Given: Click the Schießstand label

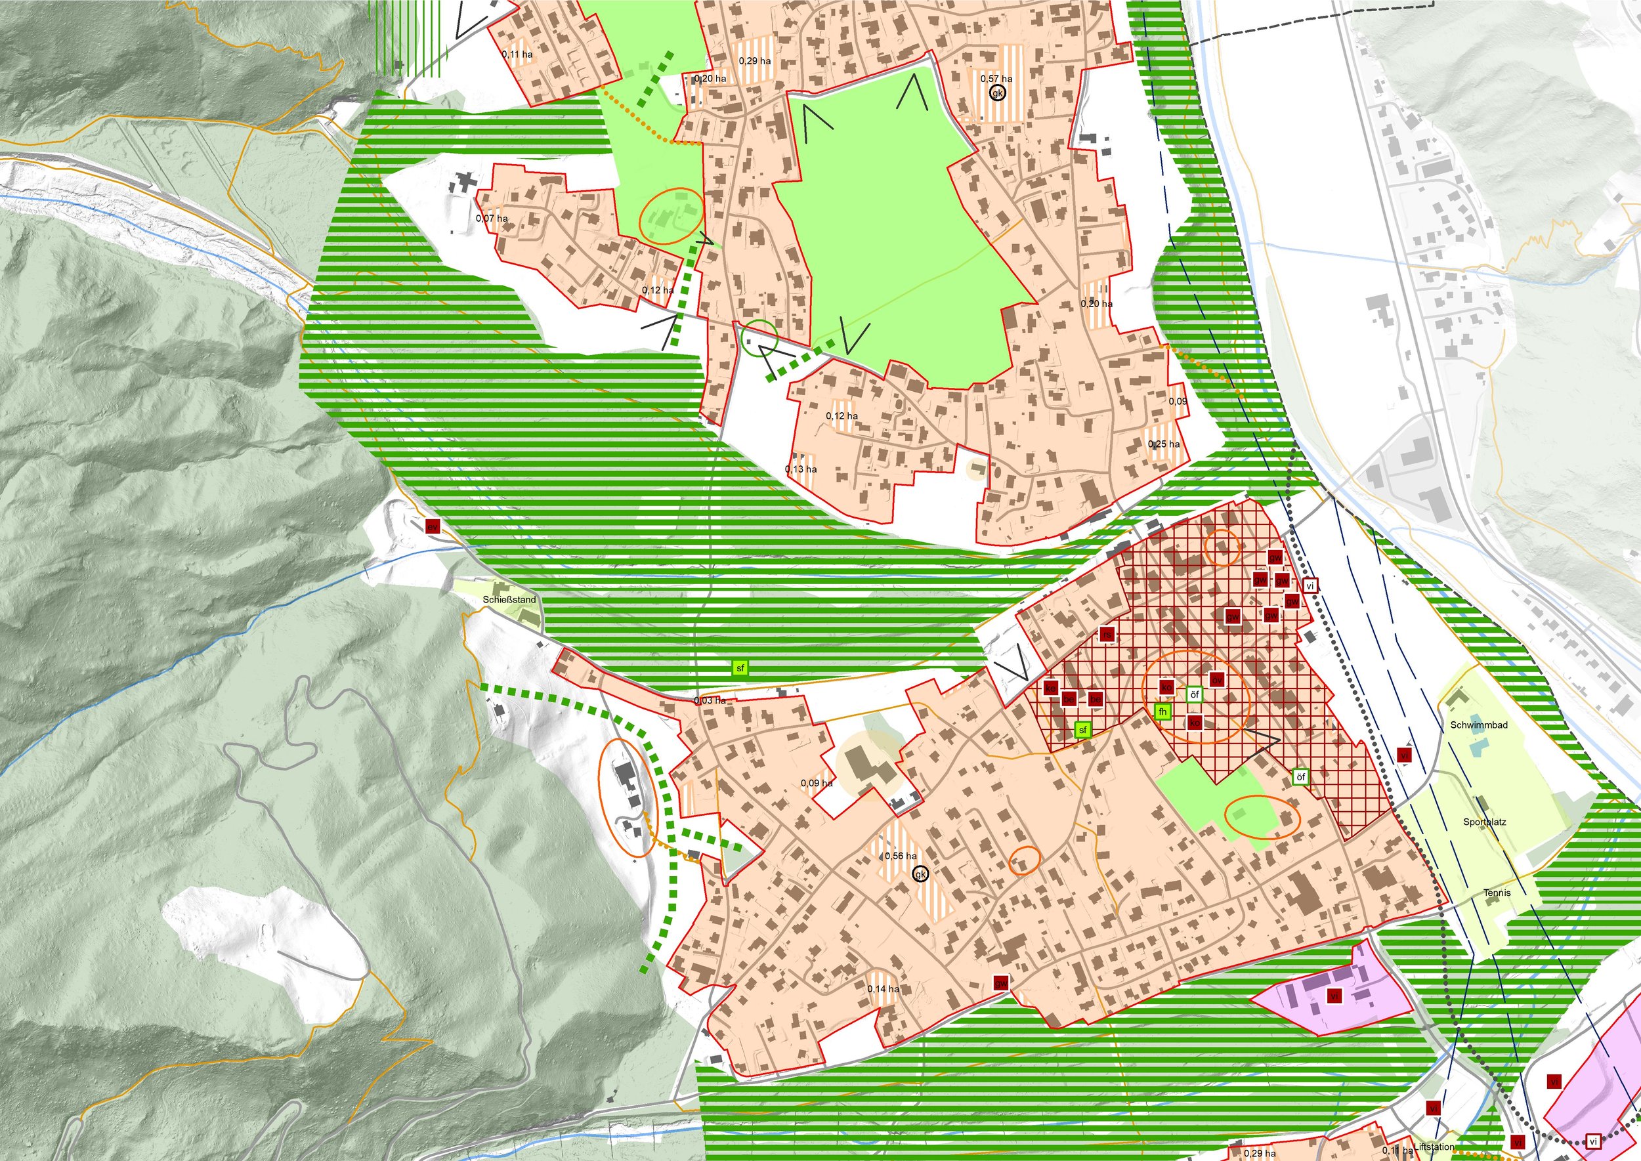Looking at the screenshot, I should click(509, 600).
